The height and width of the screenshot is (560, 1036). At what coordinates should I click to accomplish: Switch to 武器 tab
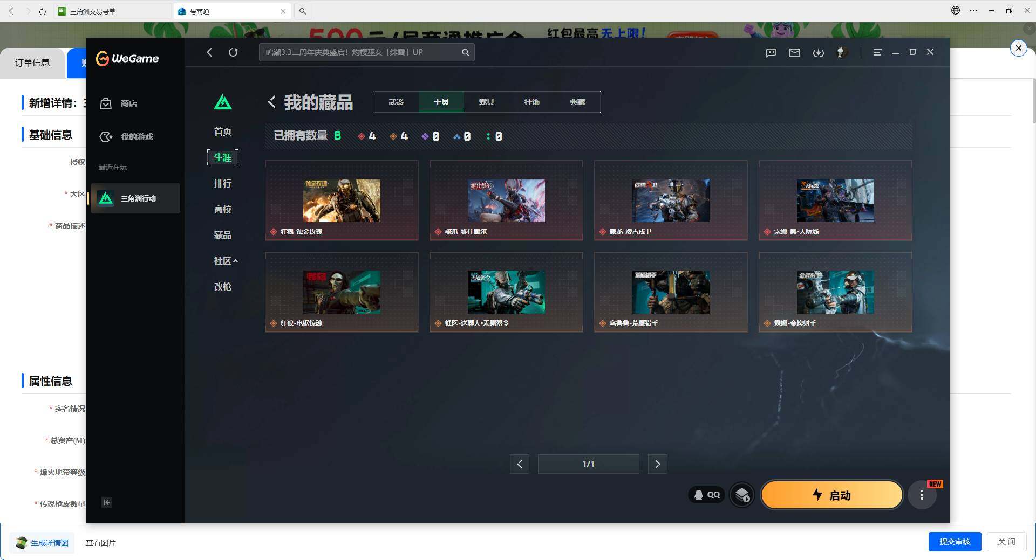click(396, 102)
